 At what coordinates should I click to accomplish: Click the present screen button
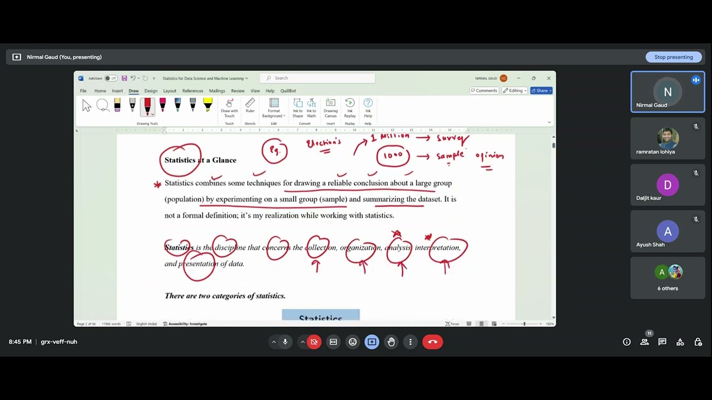(372, 342)
